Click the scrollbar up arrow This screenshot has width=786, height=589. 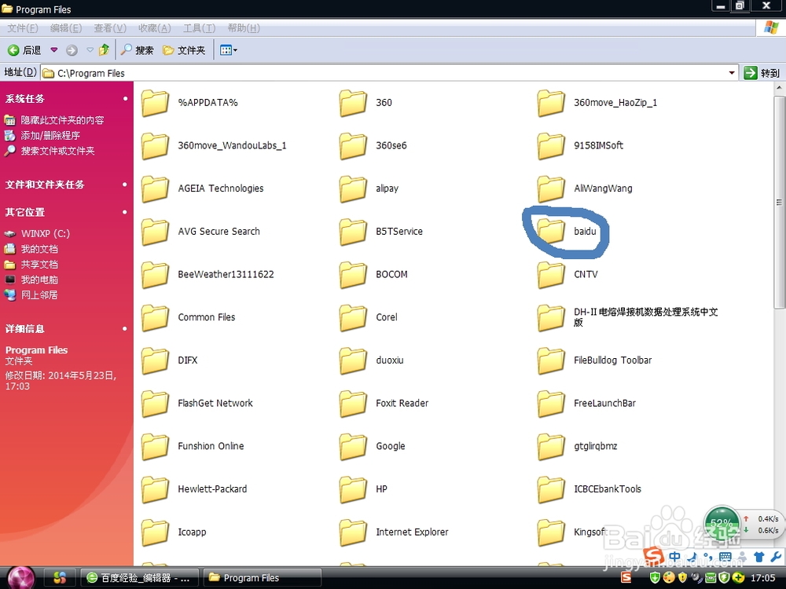click(x=780, y=88)
